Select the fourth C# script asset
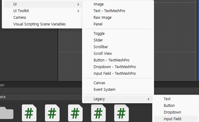 98,113
